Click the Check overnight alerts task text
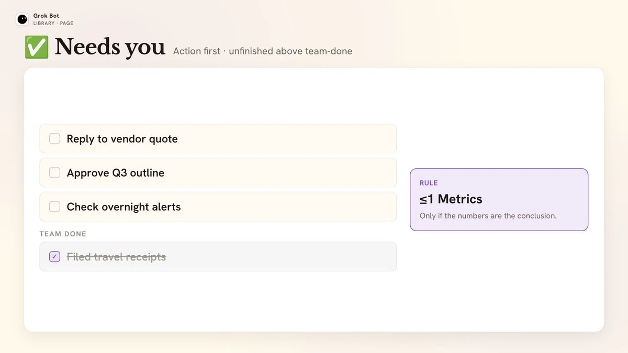 [124, 207]
